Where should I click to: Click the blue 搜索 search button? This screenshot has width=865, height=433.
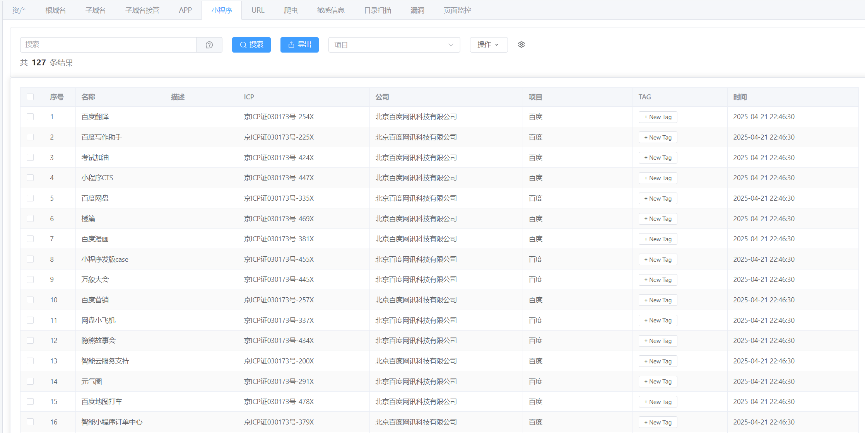point(251,45)
